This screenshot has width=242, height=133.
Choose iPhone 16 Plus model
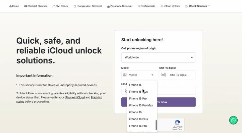138,119
